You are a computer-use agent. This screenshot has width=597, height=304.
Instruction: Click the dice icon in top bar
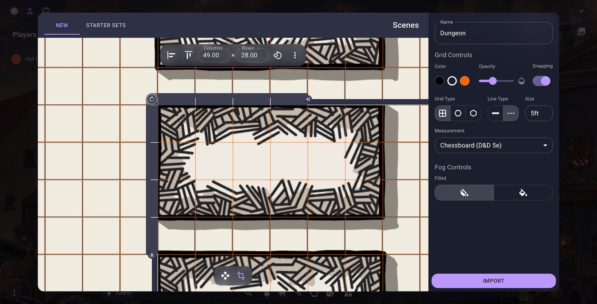46,11
